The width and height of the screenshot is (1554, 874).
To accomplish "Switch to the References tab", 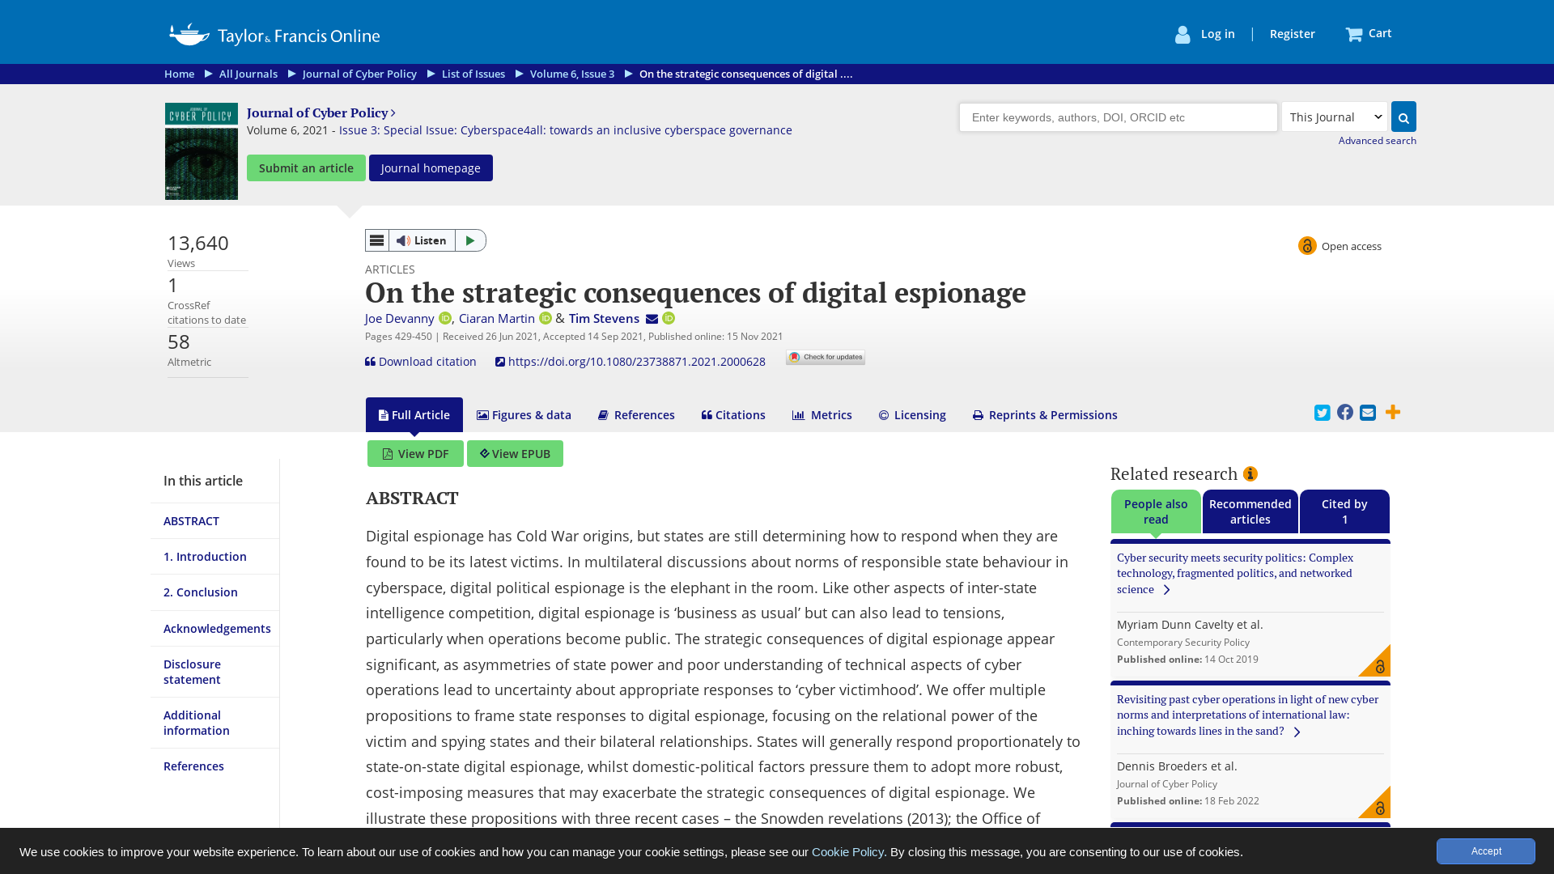I will pos(636,415).
